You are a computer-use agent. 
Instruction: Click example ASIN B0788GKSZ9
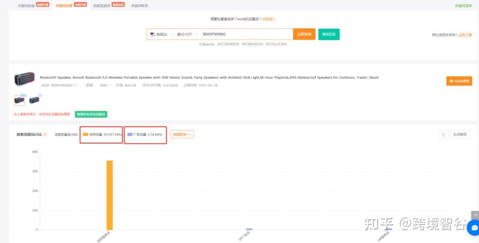[x=252, y=44]
